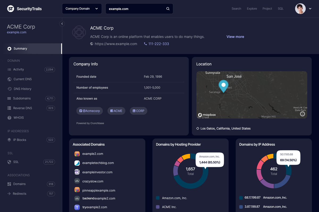Collapse the sidebar with the chevron button
319x212 pixels.
(x=62, y=24)
